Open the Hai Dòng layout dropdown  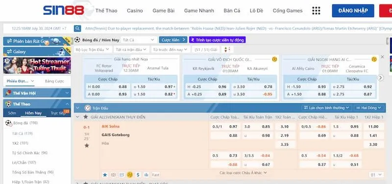tap(369, 108)
